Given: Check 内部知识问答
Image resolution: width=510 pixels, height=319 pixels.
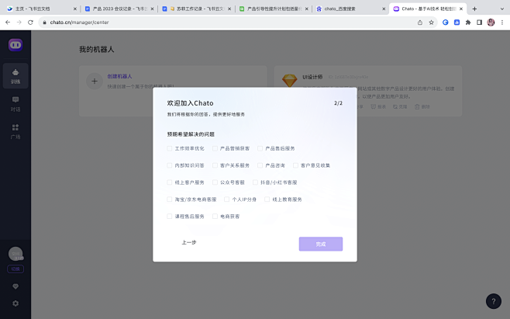Looking at the screenshot, I should pyautogui.click(x=170, y=165).
